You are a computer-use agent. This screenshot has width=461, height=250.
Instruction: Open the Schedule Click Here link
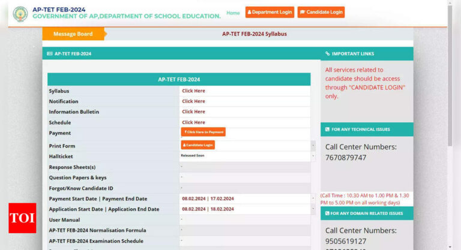[193, 122]
